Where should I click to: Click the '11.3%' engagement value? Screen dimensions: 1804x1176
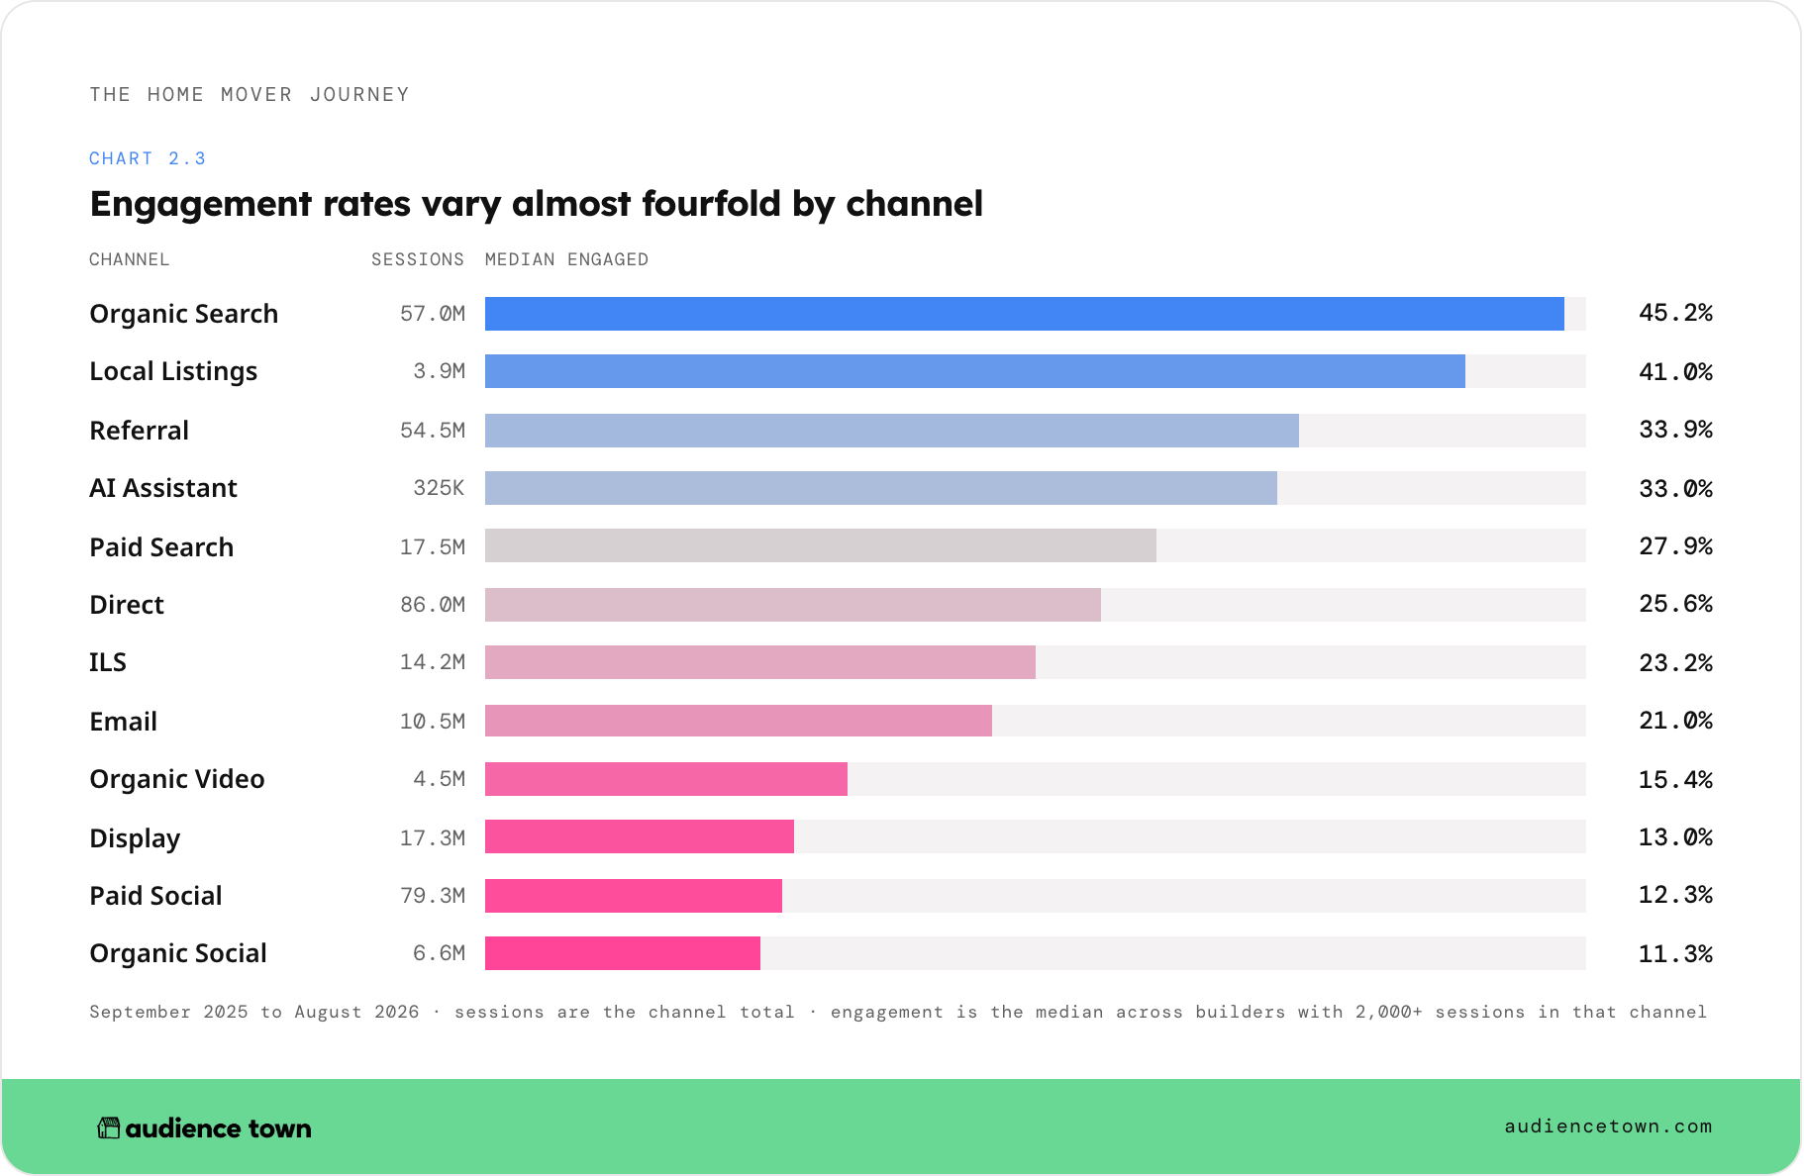click(1675, 954)
